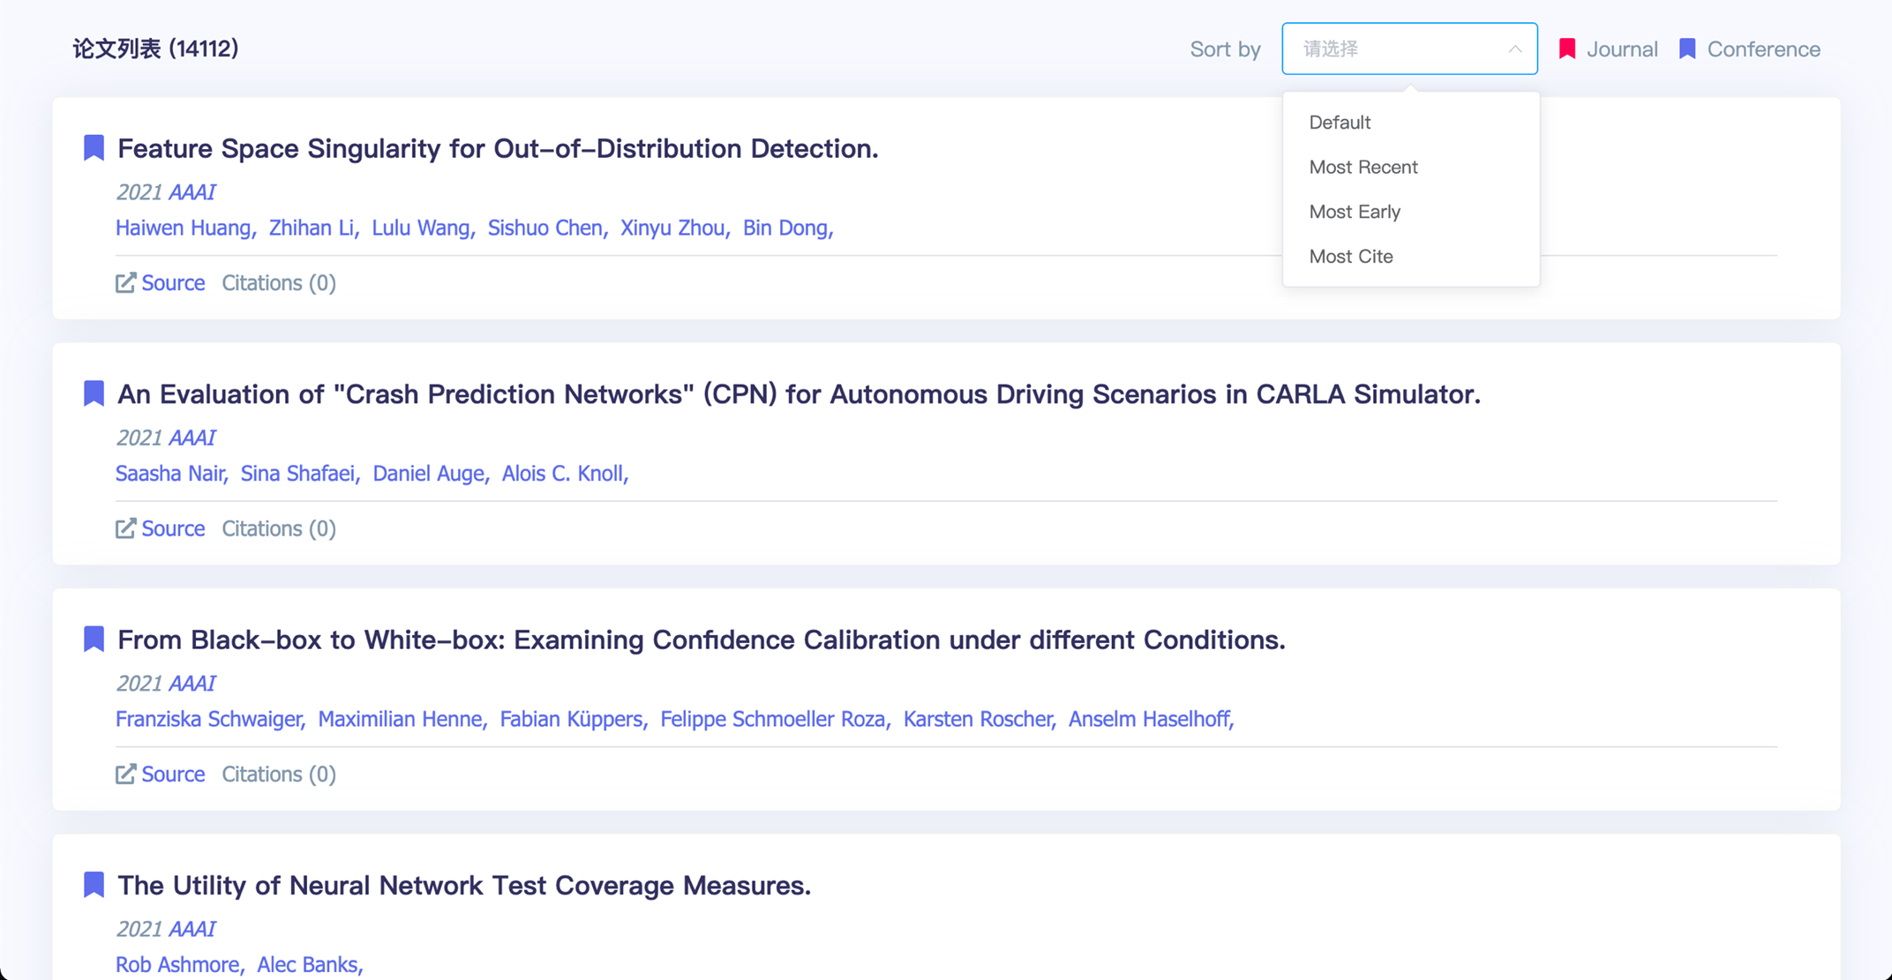This screenshot has height=980, width=1892.
Task: Collapse the Sort by dropdown arrow
Action: (x=1514, y=49)
